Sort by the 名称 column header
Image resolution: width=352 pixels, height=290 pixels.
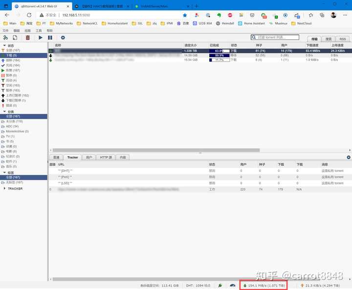coord(58,45)
